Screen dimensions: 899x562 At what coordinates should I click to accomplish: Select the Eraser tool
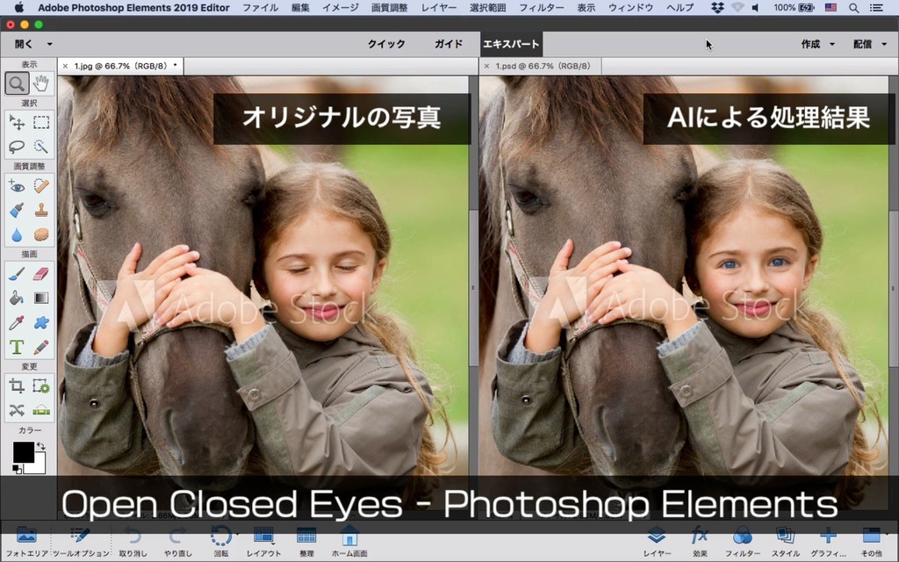point(40,274)
